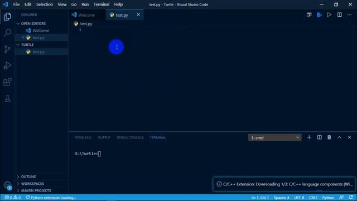Open the Testing flask view
Image resolution: width=357 pixels, height=201 pixels.
coord(7,98)
